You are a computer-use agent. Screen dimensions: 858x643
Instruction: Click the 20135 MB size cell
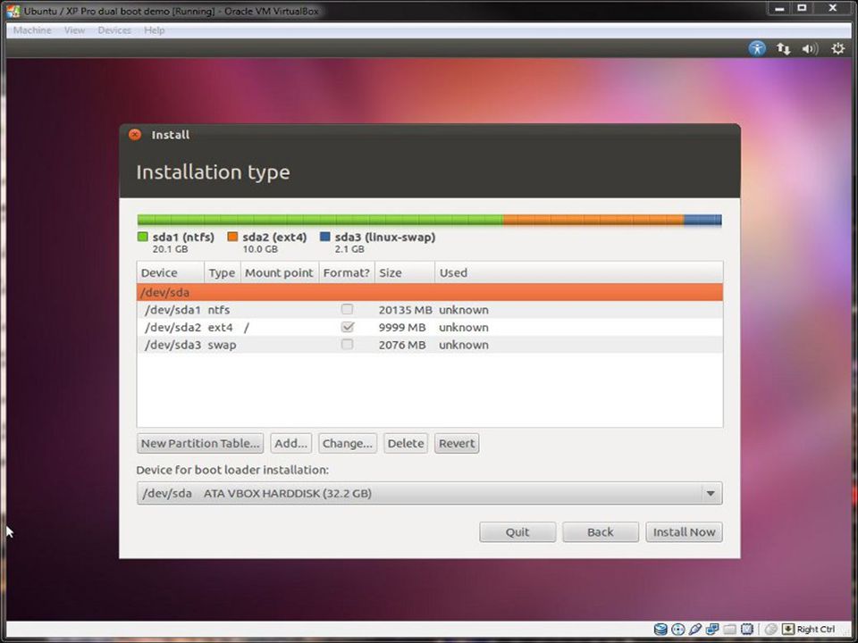(406, 310)
